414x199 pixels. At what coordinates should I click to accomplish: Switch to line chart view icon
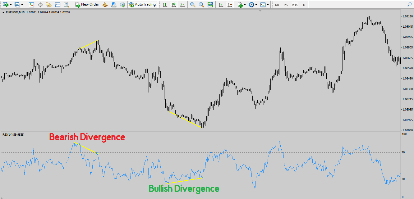point(182,5)
